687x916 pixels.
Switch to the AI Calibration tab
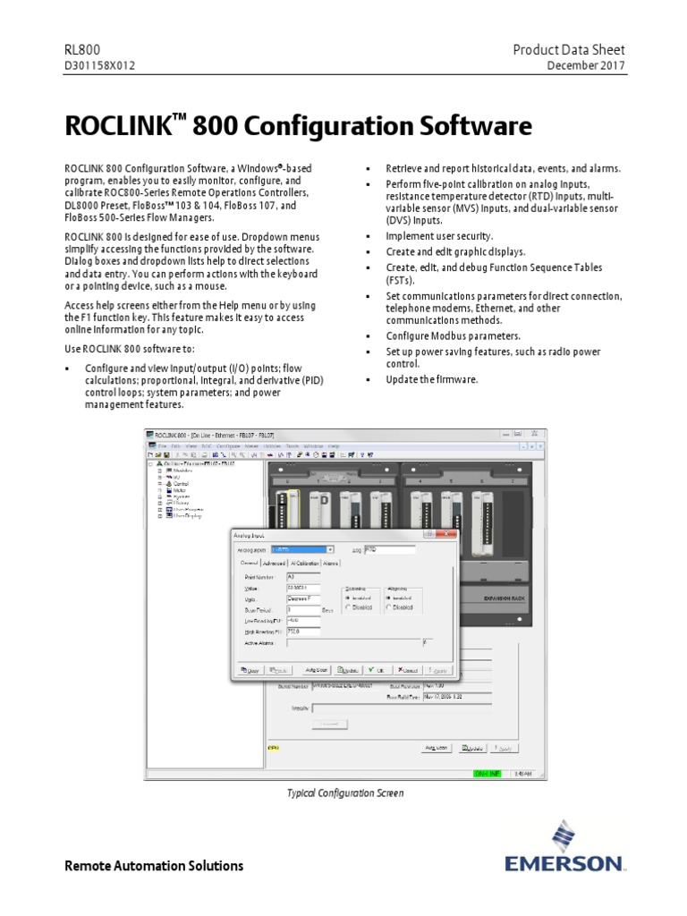tap(305, 564)
